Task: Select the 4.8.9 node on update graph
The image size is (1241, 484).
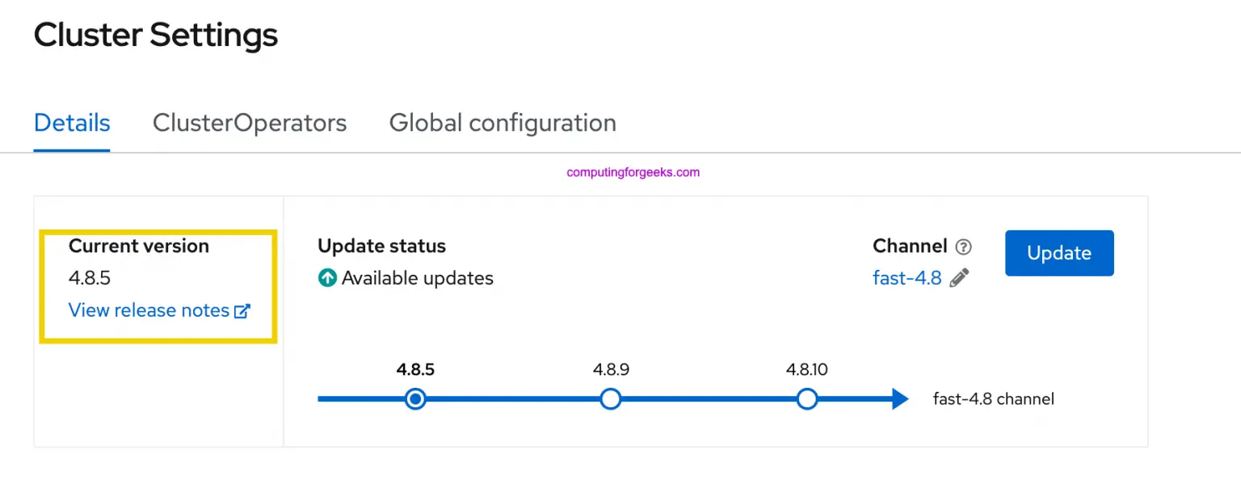Action: click(611, 398)
